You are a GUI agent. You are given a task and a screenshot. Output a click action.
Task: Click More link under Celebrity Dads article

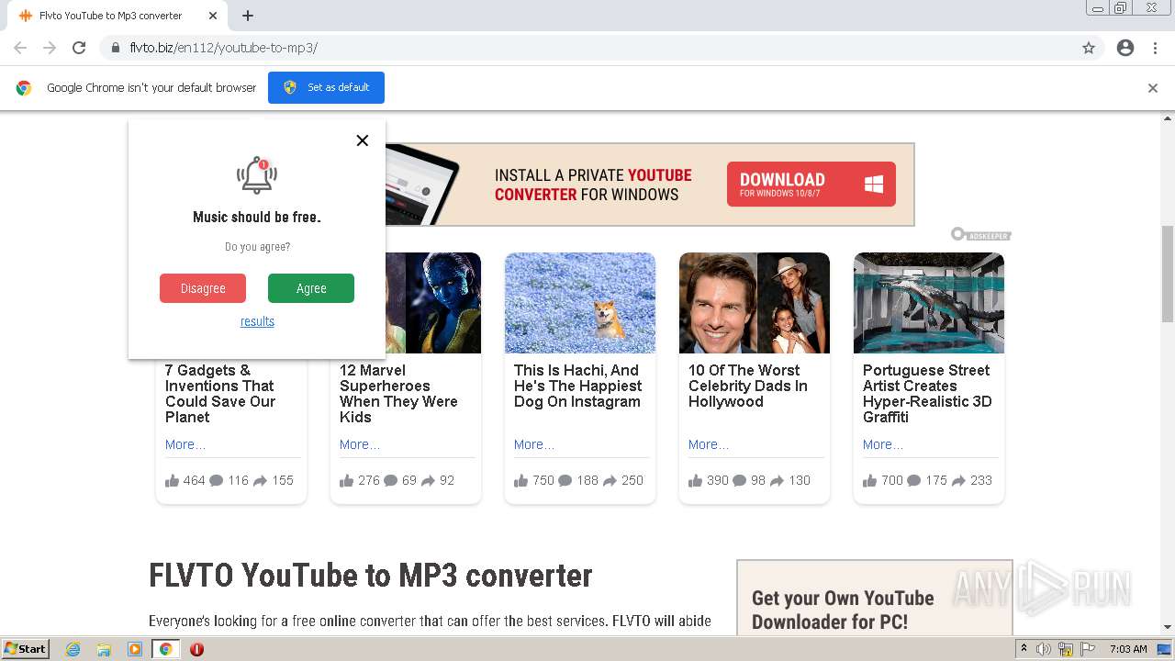(x=709, y=444)
